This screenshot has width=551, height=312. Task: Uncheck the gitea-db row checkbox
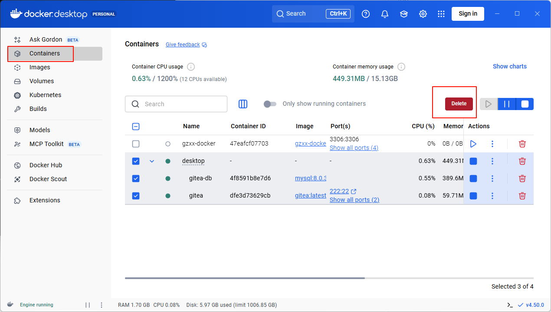click(x=136, y=178)
